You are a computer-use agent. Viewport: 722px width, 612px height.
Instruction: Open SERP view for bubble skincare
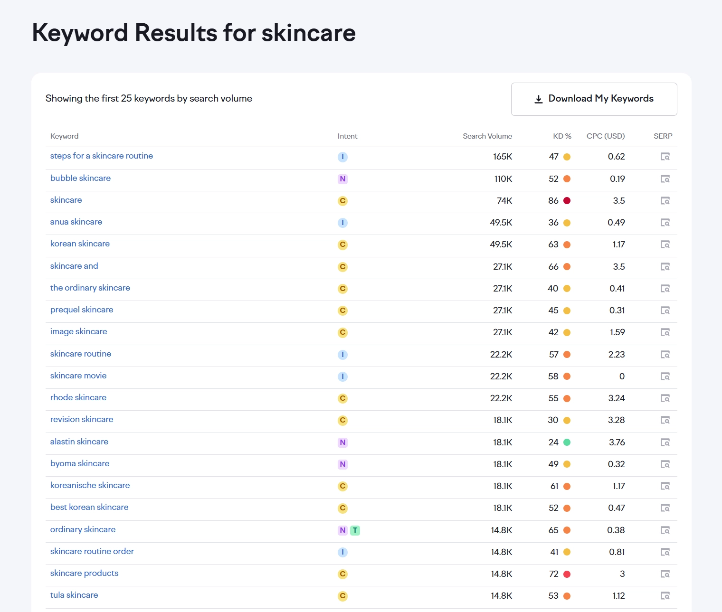(x=665, y=179)
